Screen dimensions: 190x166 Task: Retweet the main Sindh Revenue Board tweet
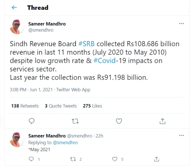point(75,121)
